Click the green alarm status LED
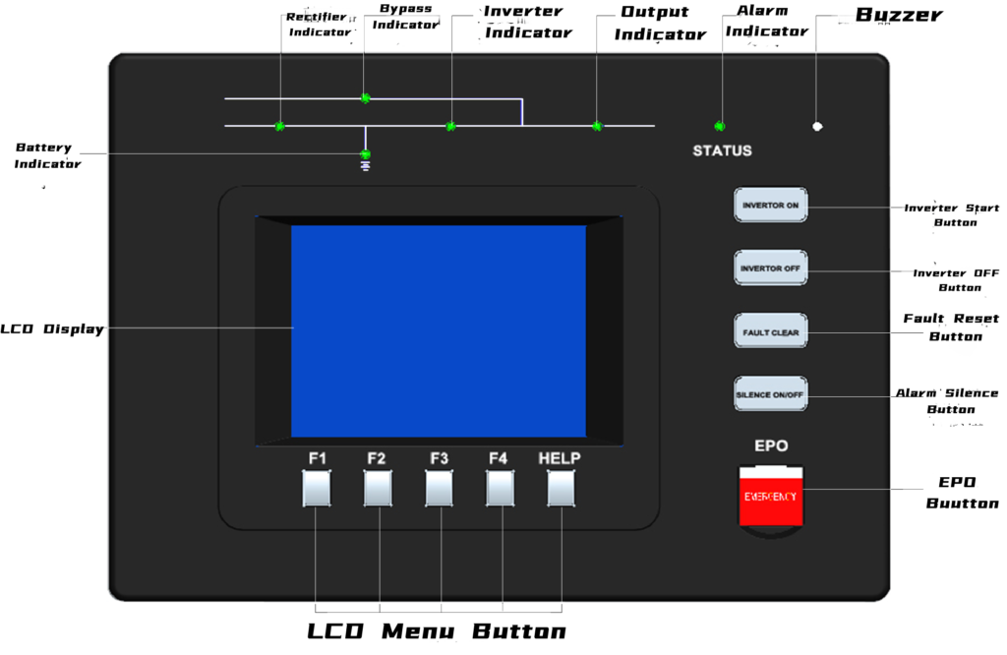This screenshot has width=1007, height=655. coord(720,127)
